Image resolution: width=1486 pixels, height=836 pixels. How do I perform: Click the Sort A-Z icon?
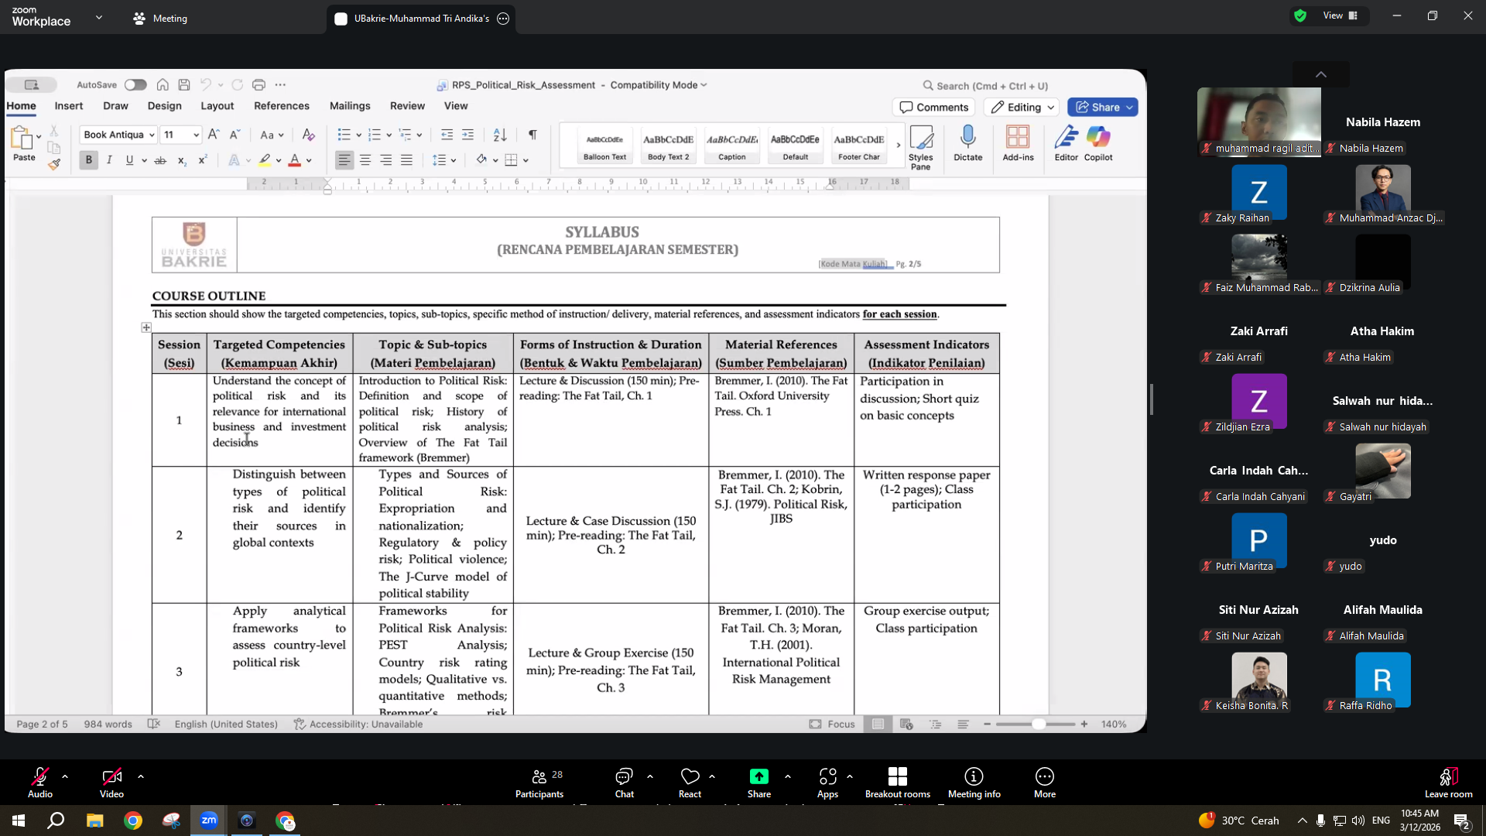click(x=500, y=135)
